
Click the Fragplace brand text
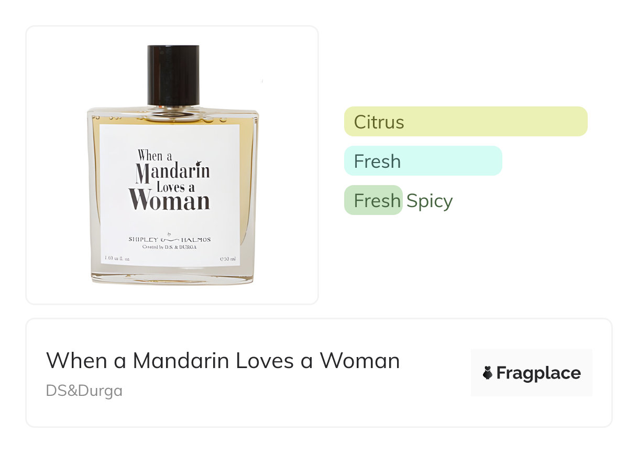538,373
